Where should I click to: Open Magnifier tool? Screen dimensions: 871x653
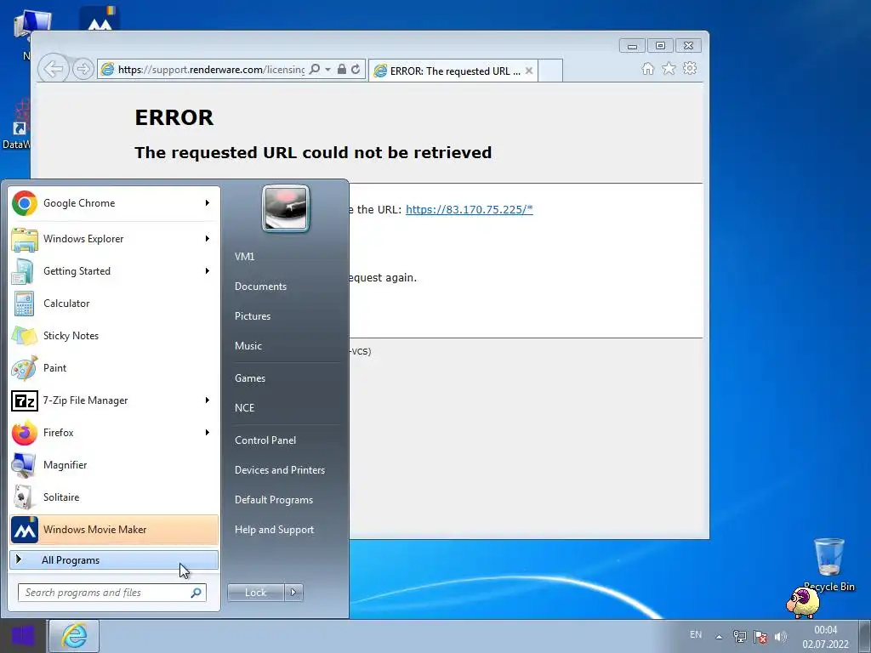tap(114, 465)
